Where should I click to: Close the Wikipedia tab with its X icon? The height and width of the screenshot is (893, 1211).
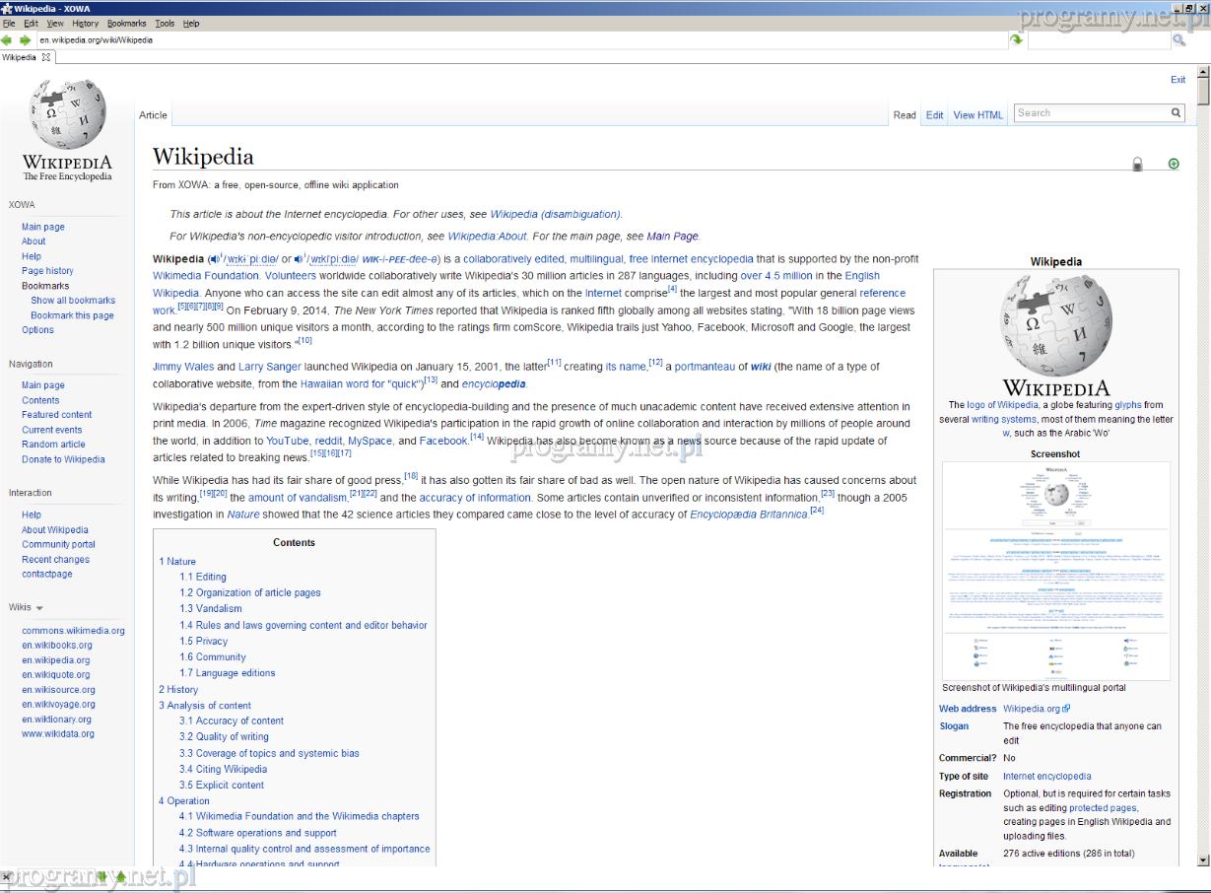tap(46, 57)
